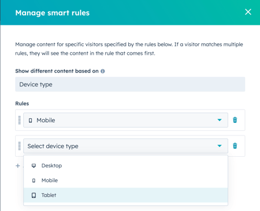This screenshot has width=260, height=211.
Task: Delete the Select device type rule
Action: 235,146
